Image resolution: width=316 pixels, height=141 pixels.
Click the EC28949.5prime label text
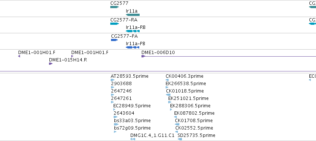[x=132, y=105]
